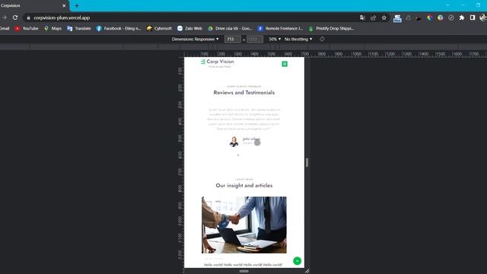The width and height of the screenshot is (487, 274).
Task: Select the Corpvision browser tab
Action: [31, 5]
